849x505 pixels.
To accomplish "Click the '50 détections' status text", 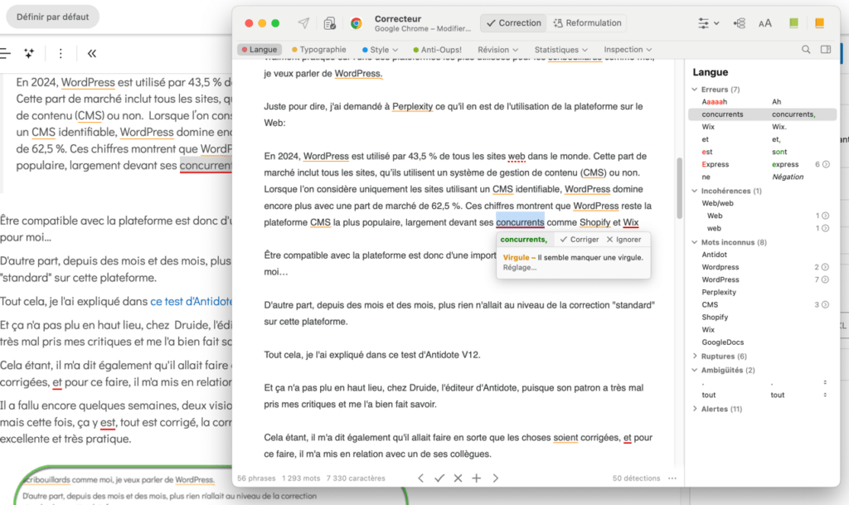I will pyautogui.click(x=636, y=478).
